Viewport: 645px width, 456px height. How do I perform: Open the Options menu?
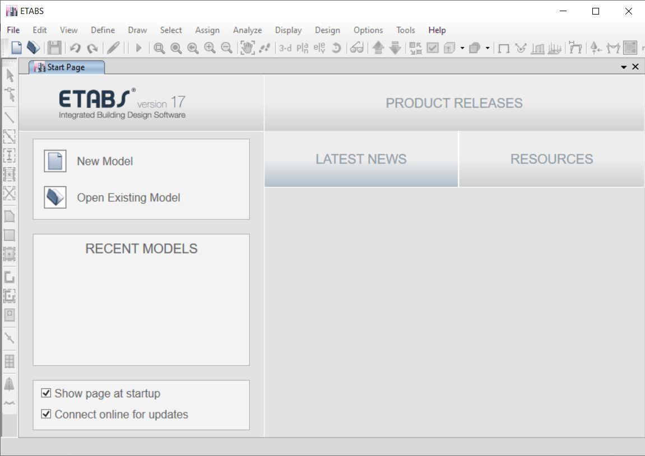(368, 30)
